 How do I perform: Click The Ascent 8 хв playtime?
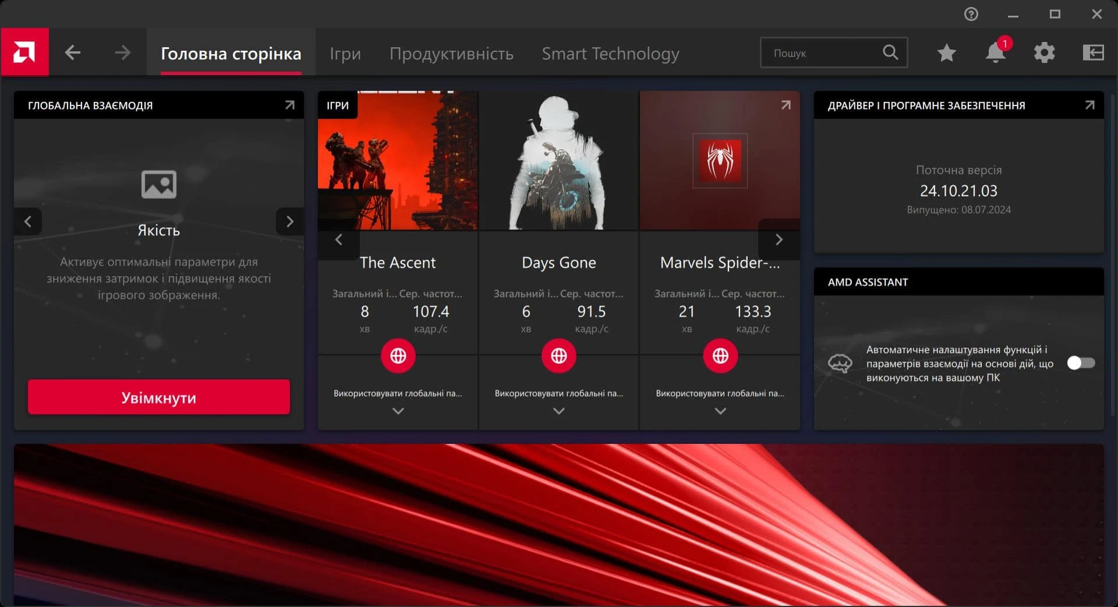click(365, 318)
